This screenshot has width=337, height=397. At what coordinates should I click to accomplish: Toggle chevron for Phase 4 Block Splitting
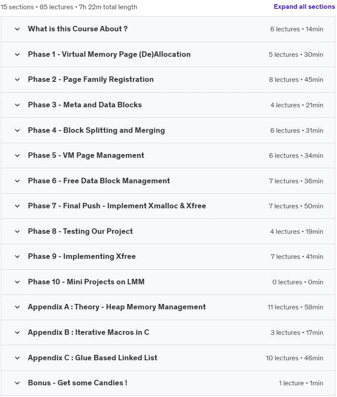[x=17, y=130]
